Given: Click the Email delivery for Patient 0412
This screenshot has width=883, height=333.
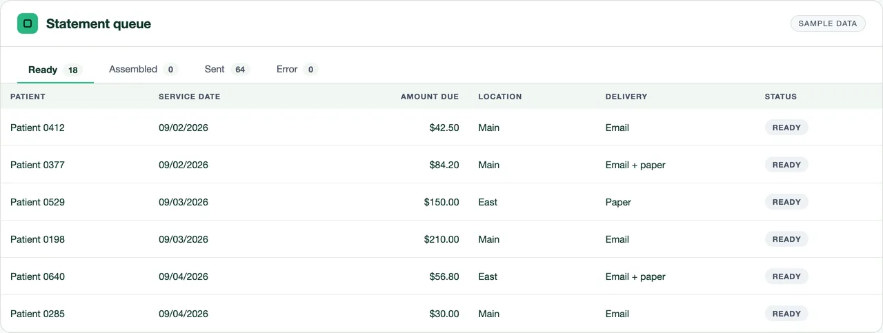Looking at the screenshot, I should (x=617, y=128).
